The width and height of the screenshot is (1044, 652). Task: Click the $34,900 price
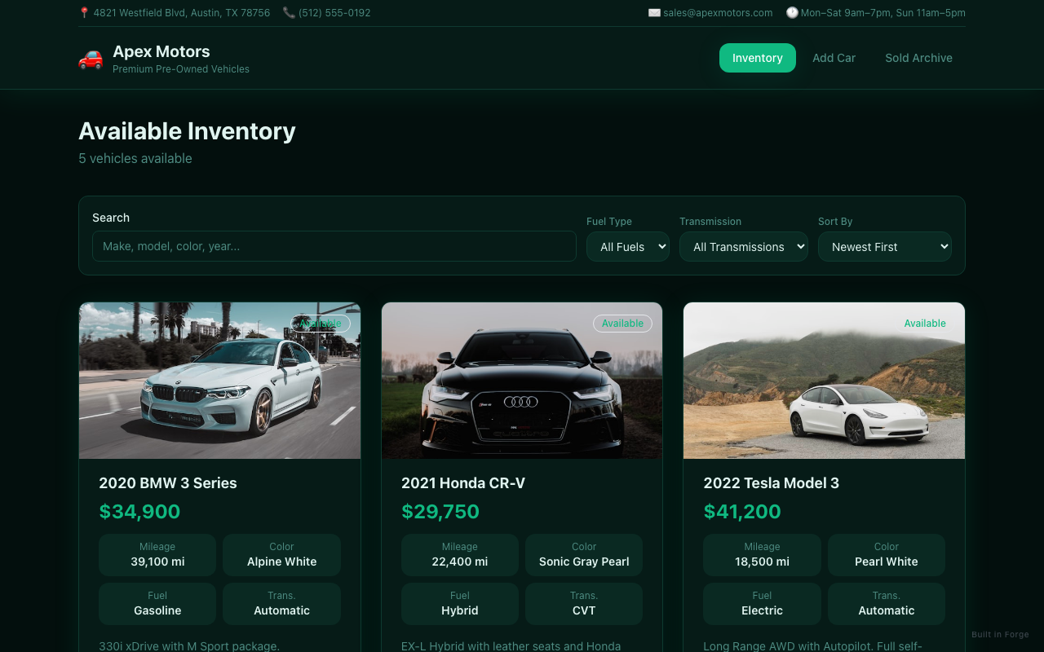point(139,512)
